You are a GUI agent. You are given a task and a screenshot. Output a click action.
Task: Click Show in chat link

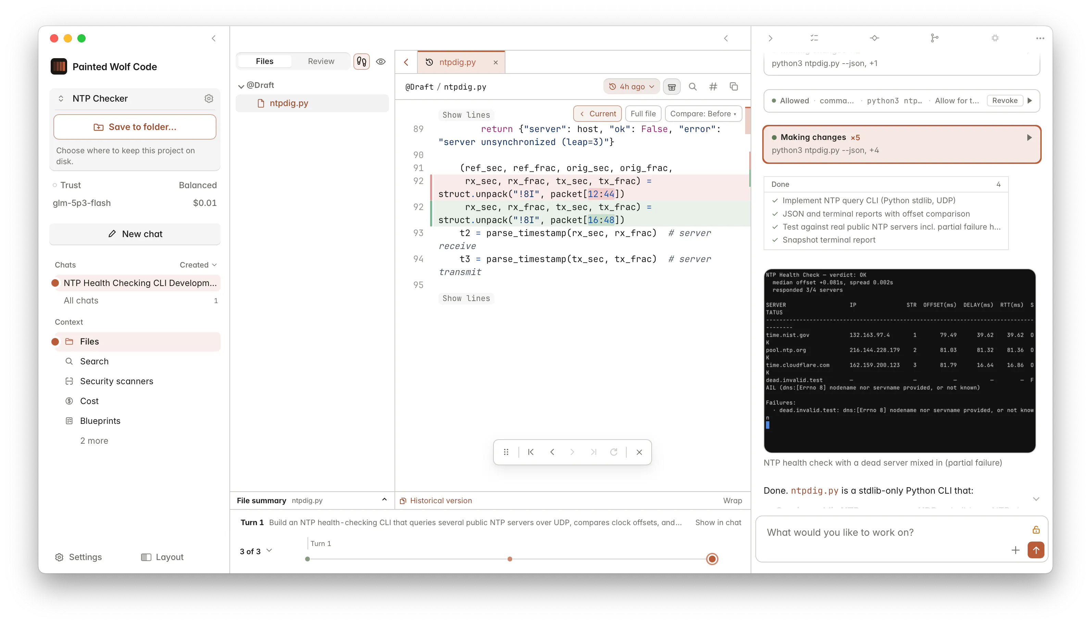click(718, 522)
